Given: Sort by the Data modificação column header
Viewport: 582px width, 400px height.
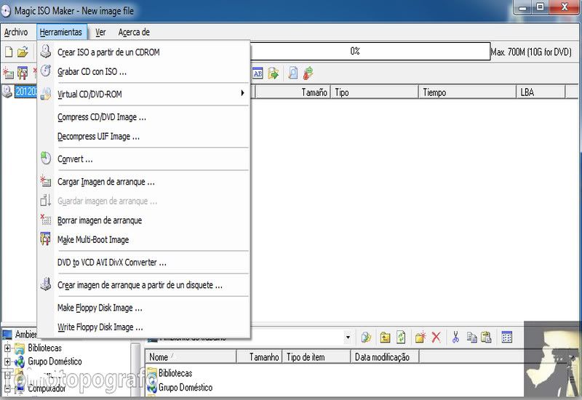Looking at the screenshot, I should [x=385, y=357].
